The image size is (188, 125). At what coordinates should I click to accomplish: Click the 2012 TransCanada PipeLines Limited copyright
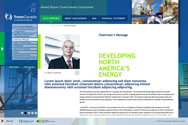point(171,121)
